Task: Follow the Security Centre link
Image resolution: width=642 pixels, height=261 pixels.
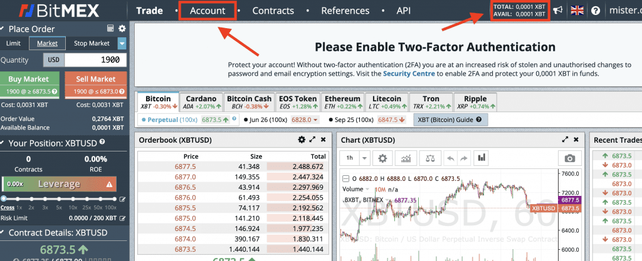Action: coord(409,73)
